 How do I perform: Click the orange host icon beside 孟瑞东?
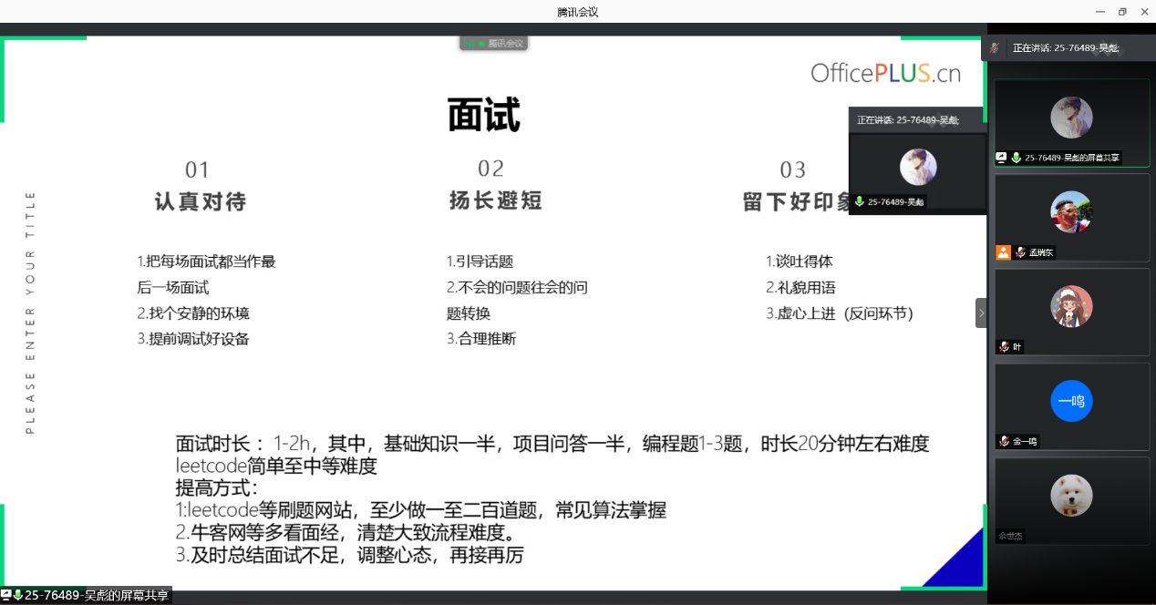click(x=1003, y=252)
